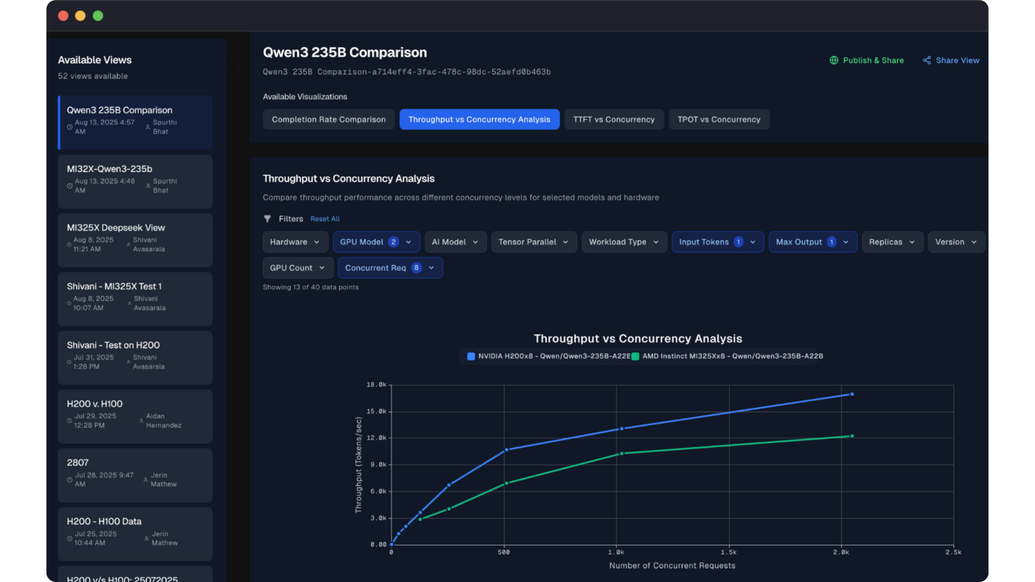
Task: Open the TTFT vs Concurrency tab
Action: [x=613, y=120]
